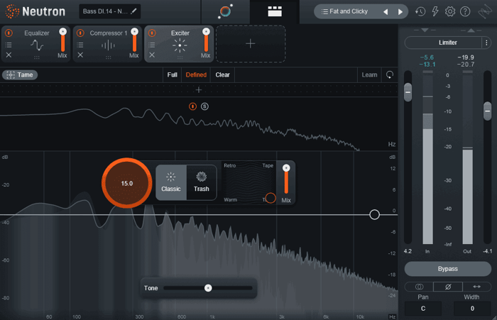Image resolution: width=497 pixels, height=320 pixels.
Task: Click the band crossover node handle
Action: click(374, 214)
